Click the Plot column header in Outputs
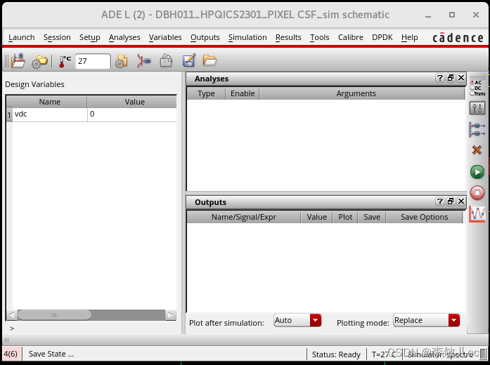This screenshot has height=365, width=490. [x=345, y=217]
